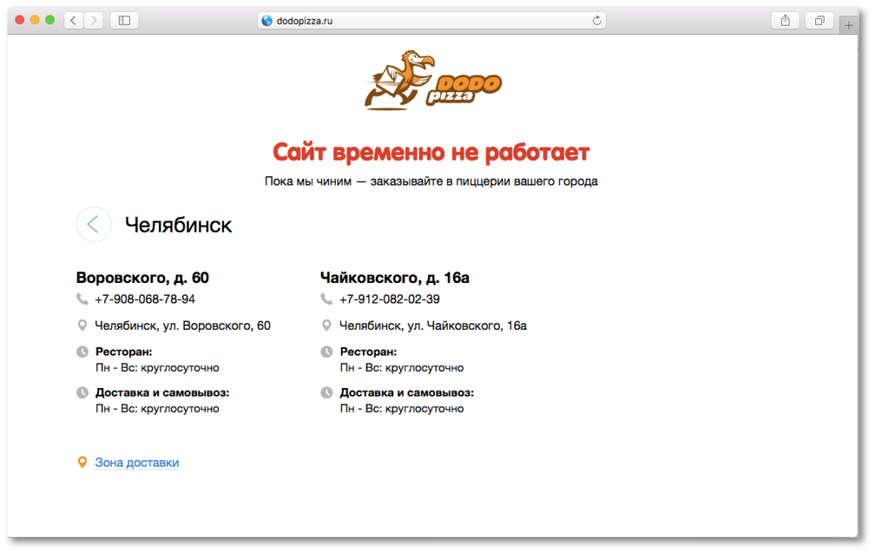875x553 pixels.
Task: Click address Челябинск, ул. Чайковского, 16а
Action: click(x=433, y=326)
